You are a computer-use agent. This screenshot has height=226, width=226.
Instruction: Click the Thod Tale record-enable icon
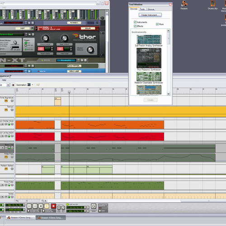12,185
